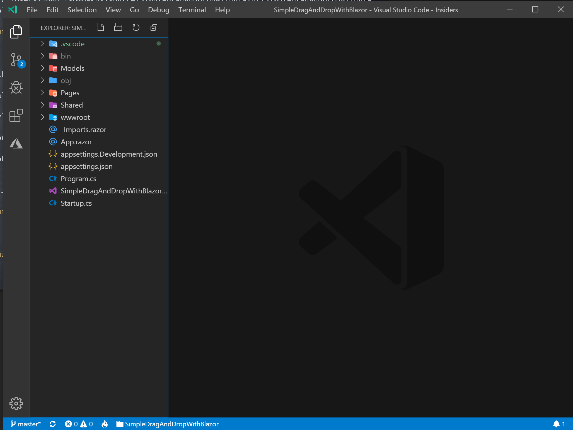Open Startup.cs from the Explorer
Screen dimensions: 573x430
(76, 203)
